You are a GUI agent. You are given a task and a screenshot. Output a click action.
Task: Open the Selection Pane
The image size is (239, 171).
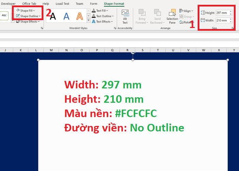click(x=172, y=17)
